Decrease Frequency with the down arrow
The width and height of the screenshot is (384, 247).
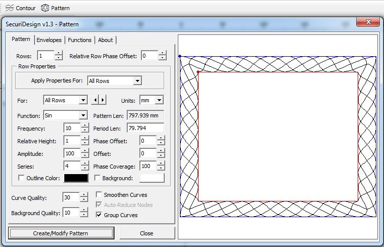(x=85, y=130)
